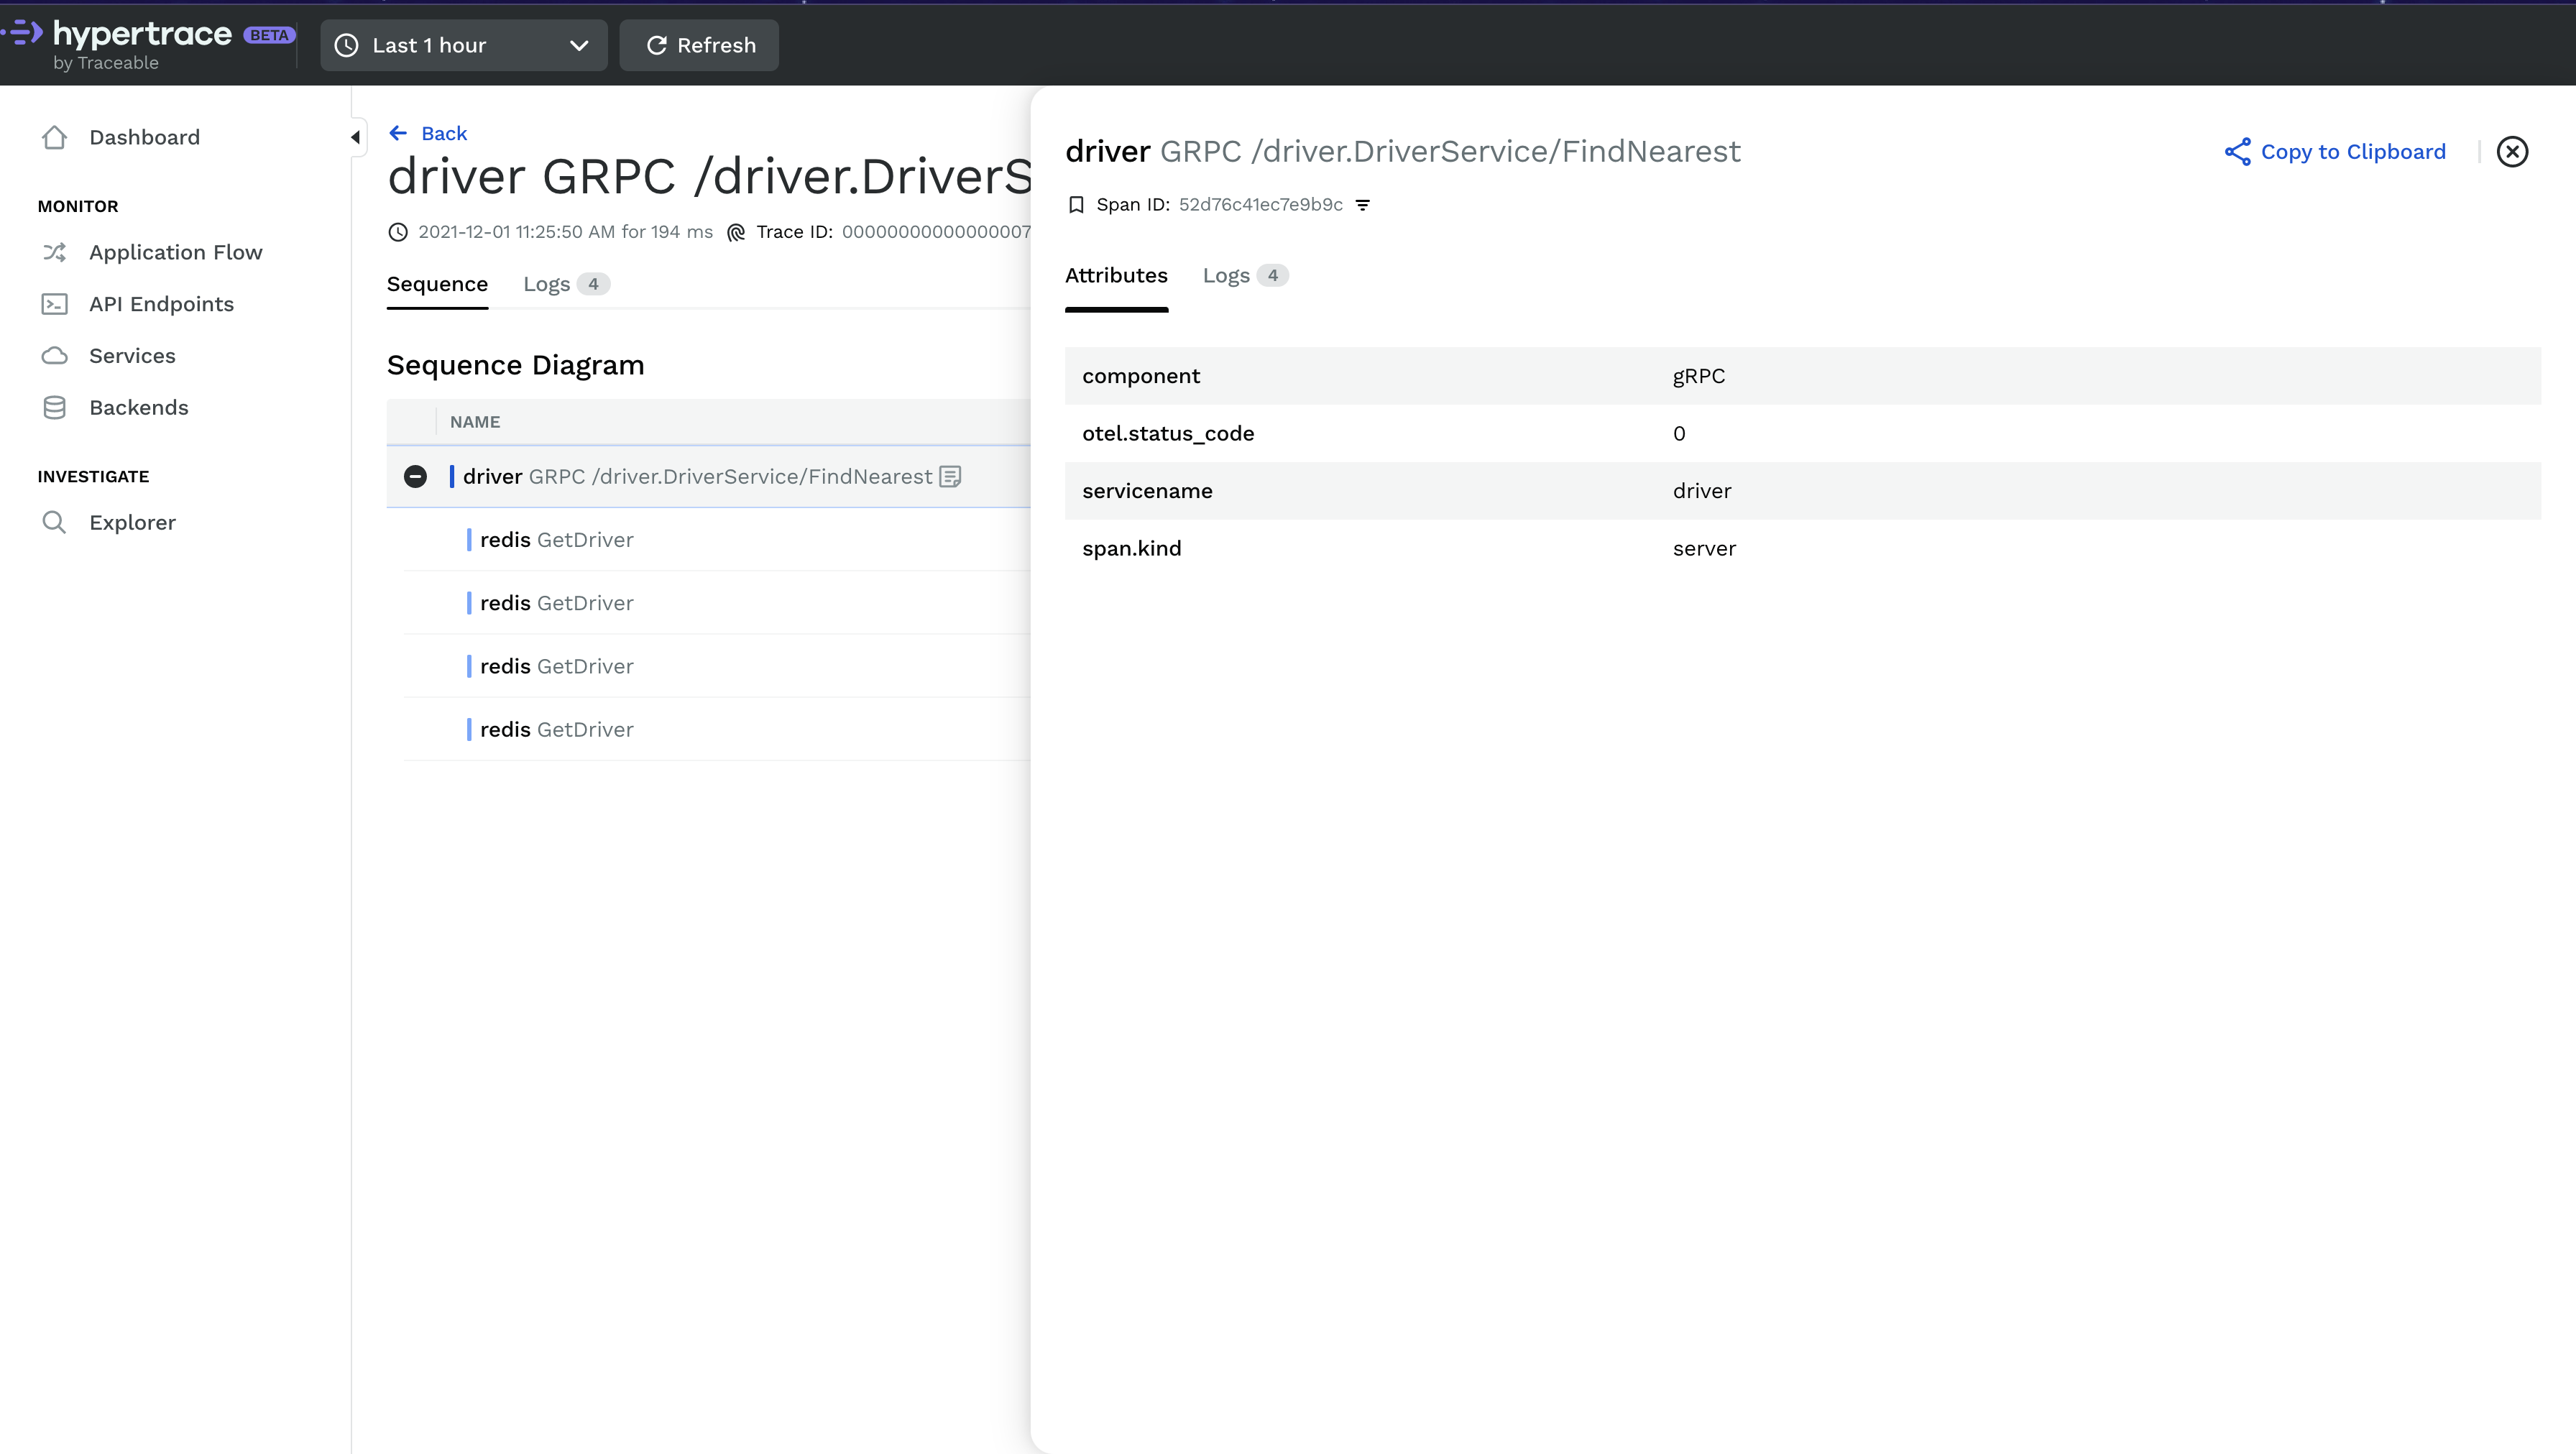Open the Application Flow page

pos(175,252)
